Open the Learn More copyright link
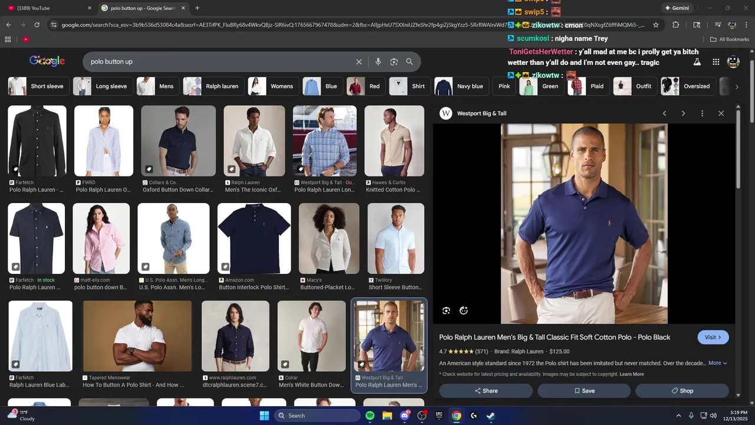Screen dimensions: 755x425 (x=632, y=374)
